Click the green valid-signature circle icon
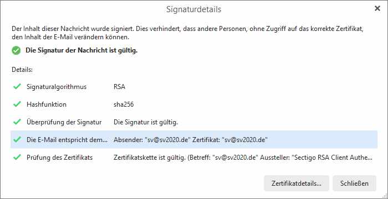The image size is (388, 199). (16, 51)
